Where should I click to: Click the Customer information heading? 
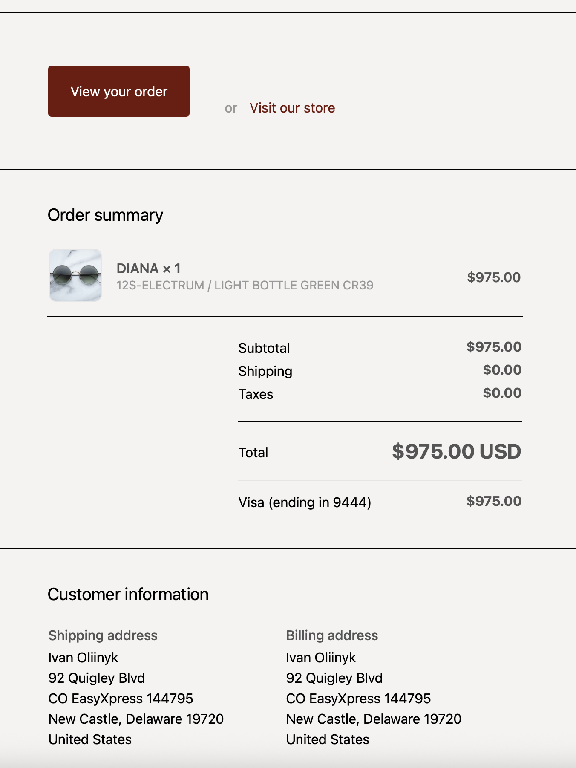128,595
